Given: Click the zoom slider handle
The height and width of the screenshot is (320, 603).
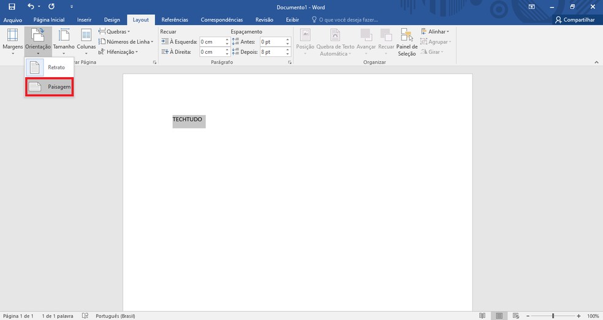Looking at the screenshot, I should click(x=553, y=316).
